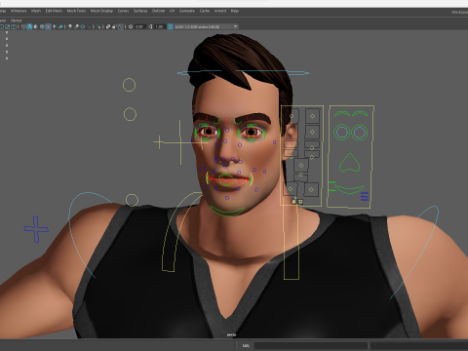Select the green smile mouth control
The width and height of the screenshot is (468, 351).
[350, 189]
